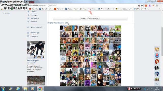
Task: Open the Chrome menu three-dots icon
Action: tap(161, 6)
